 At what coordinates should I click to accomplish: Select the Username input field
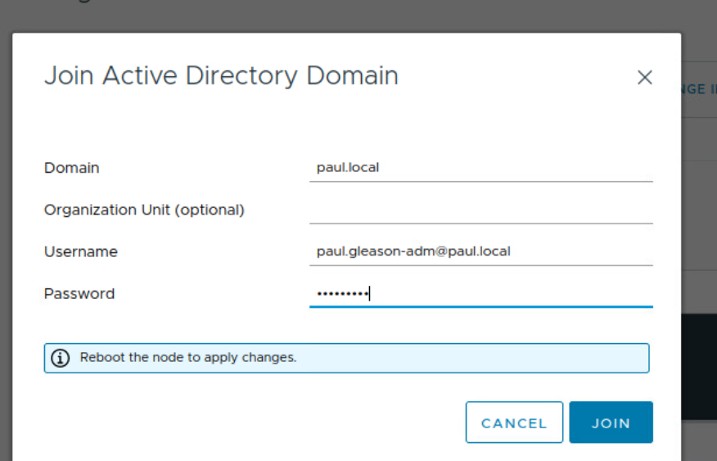tap(480, 251)
